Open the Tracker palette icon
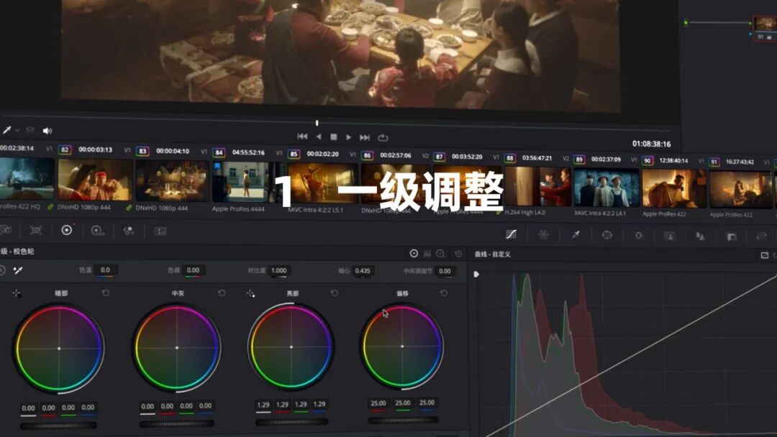777x437 pixels. click(x=638, y=235)
